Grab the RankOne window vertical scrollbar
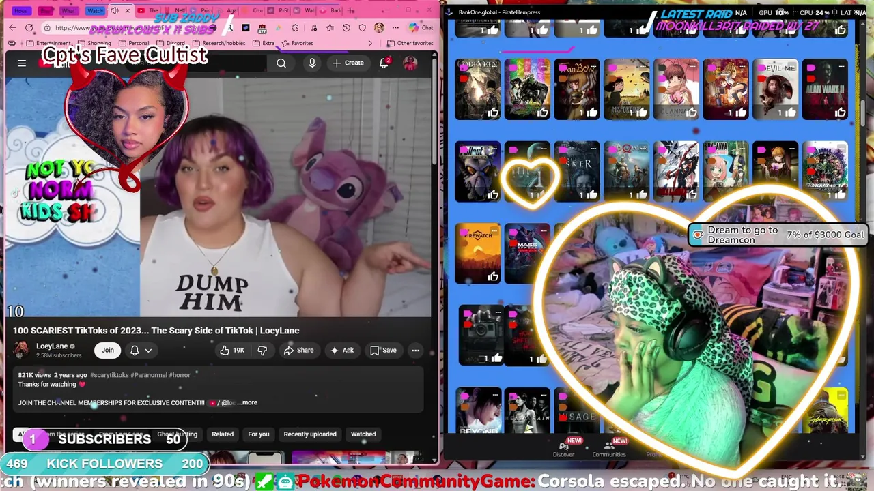 (x=864, y=113)
